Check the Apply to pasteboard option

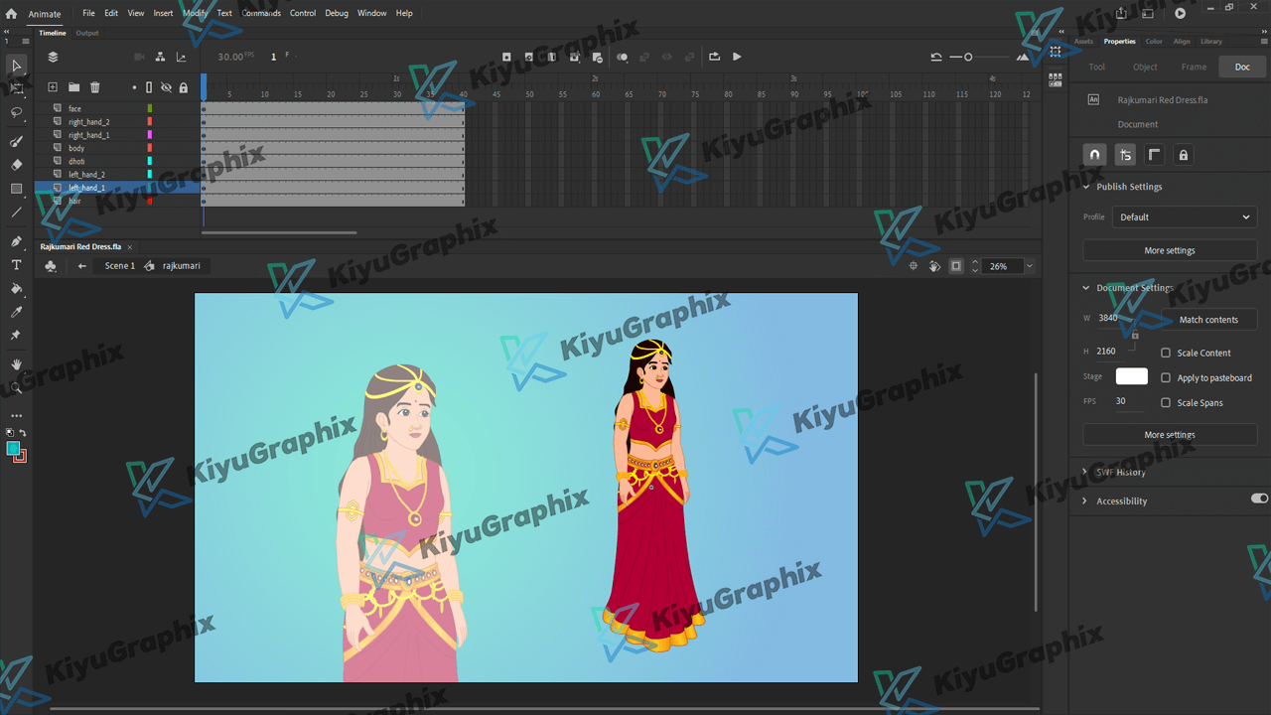click(x=1166, y=377)
